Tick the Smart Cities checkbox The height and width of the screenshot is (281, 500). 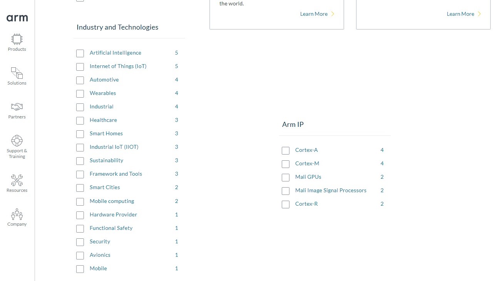click(x=80, y=188)
